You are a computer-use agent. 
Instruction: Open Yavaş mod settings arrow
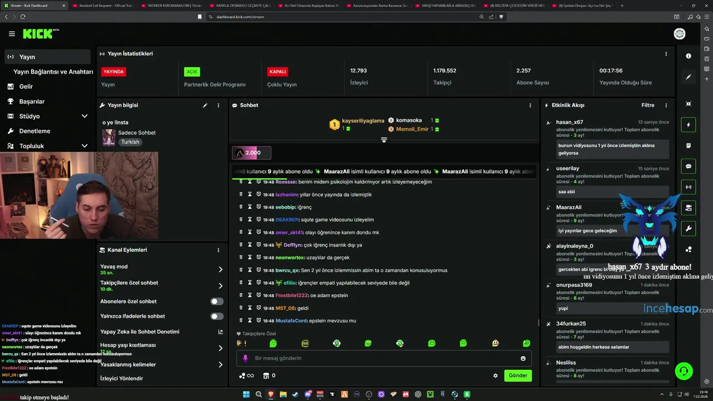pos(220,270)
